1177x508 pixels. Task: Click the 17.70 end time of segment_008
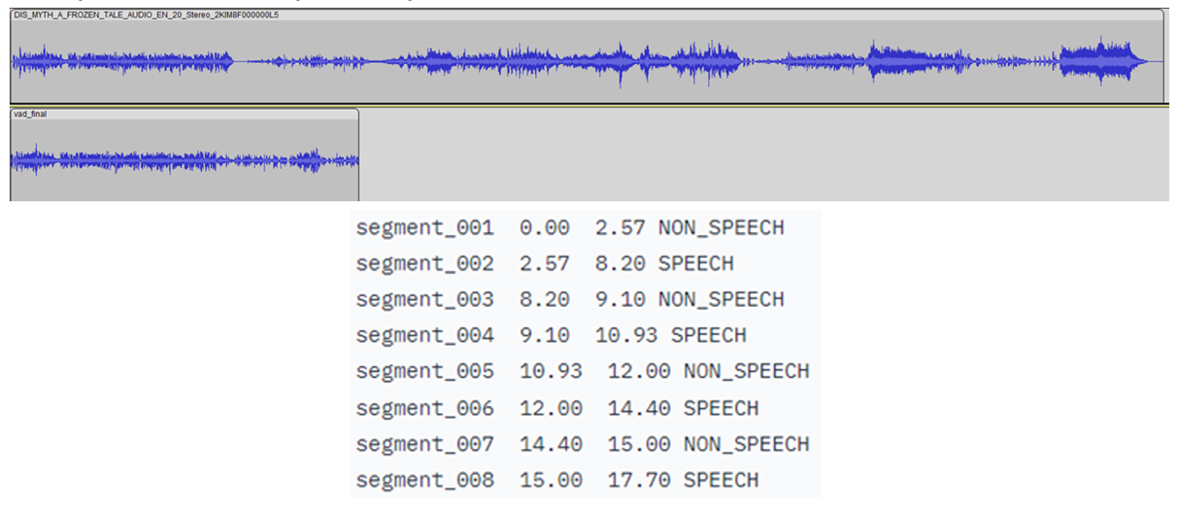tap(639, 479)
